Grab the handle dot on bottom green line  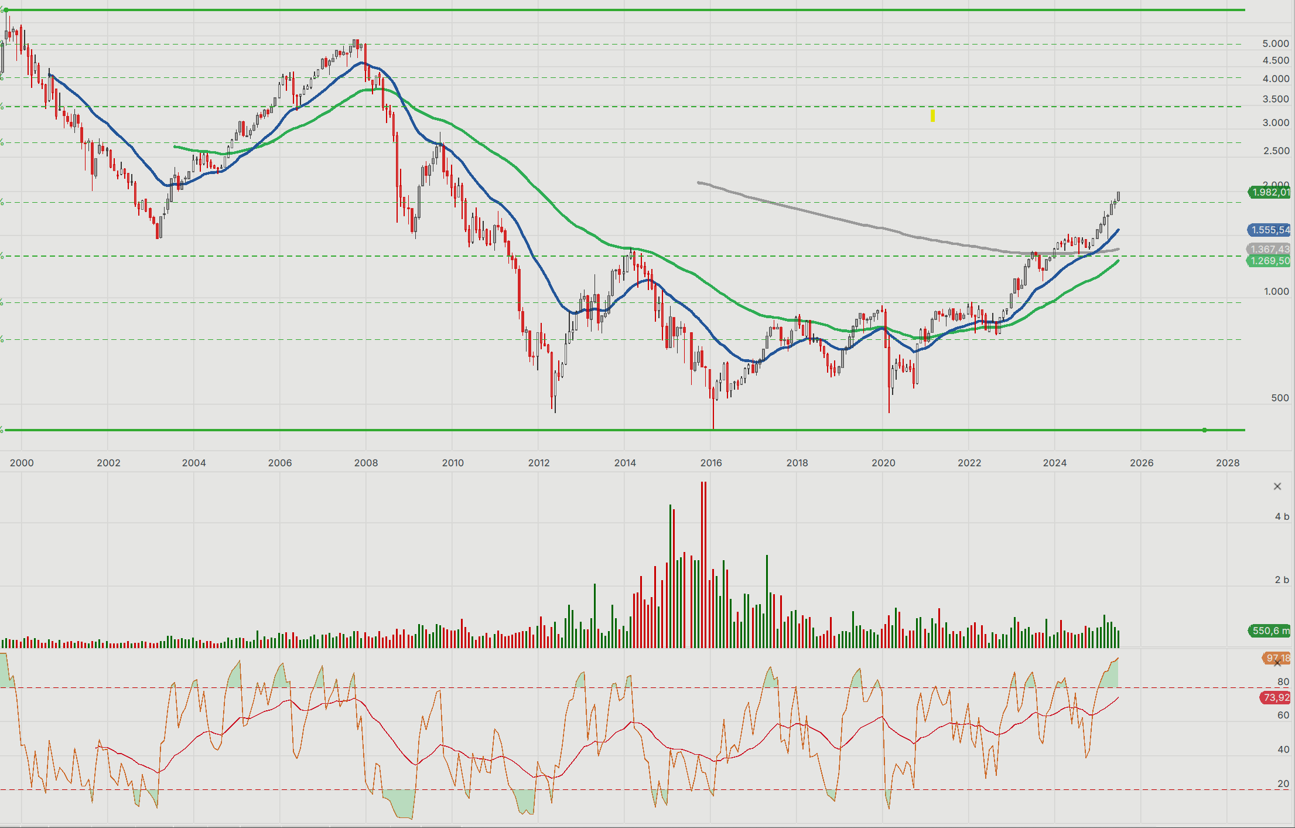coord(1204,430)
